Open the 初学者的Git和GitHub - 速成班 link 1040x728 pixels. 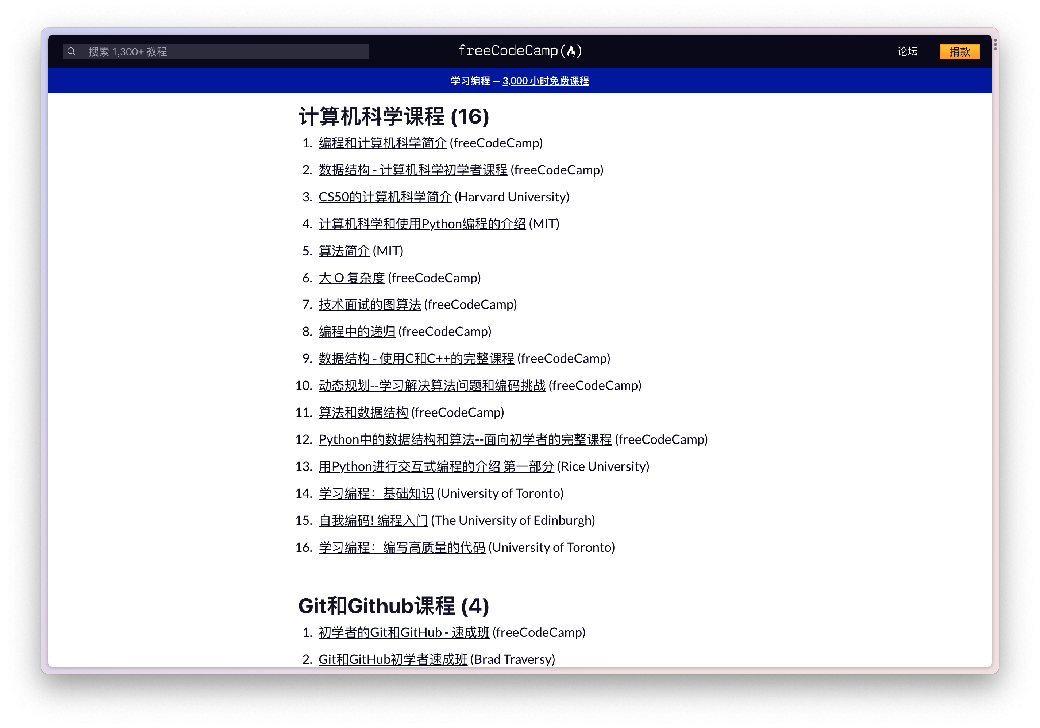point(404,632)
